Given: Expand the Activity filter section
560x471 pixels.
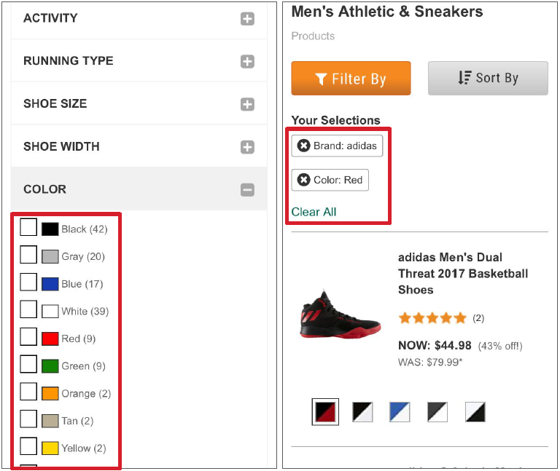Looking at the screenshot, I should 247,19.
